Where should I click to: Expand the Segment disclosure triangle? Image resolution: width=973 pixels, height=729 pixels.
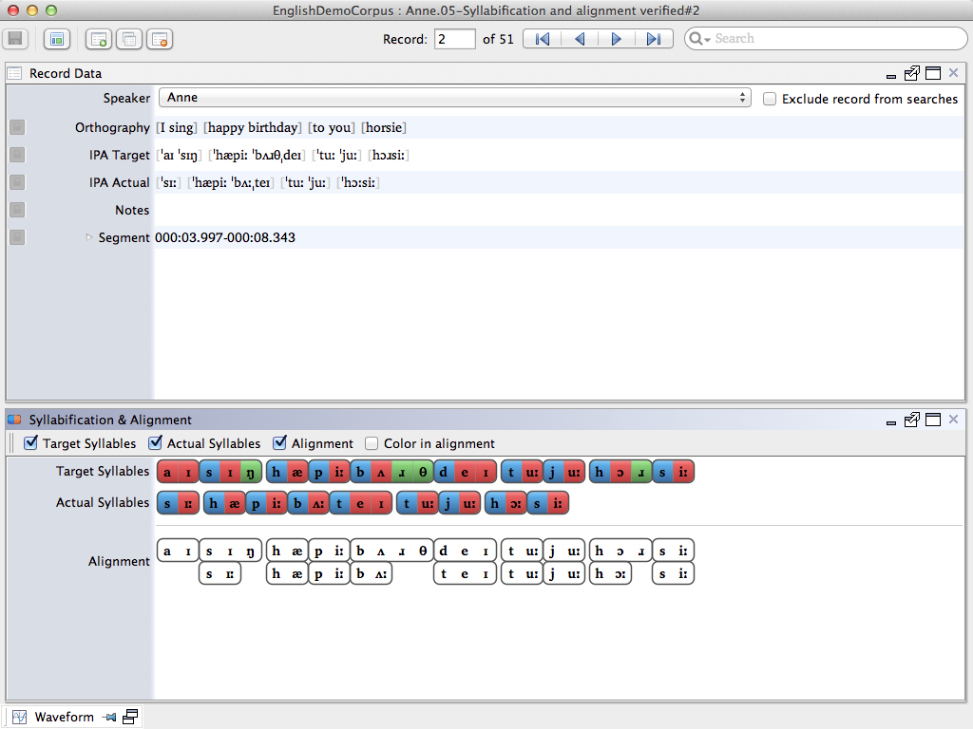coord(90,237)
